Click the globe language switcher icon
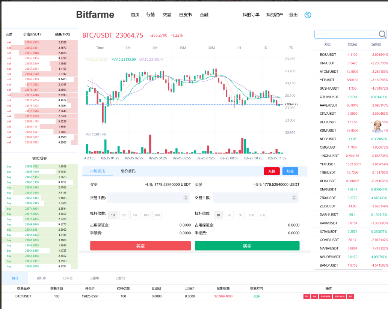The width and height of the screenshot is (388, 309). pyautogui.click(x=308, y=15)
